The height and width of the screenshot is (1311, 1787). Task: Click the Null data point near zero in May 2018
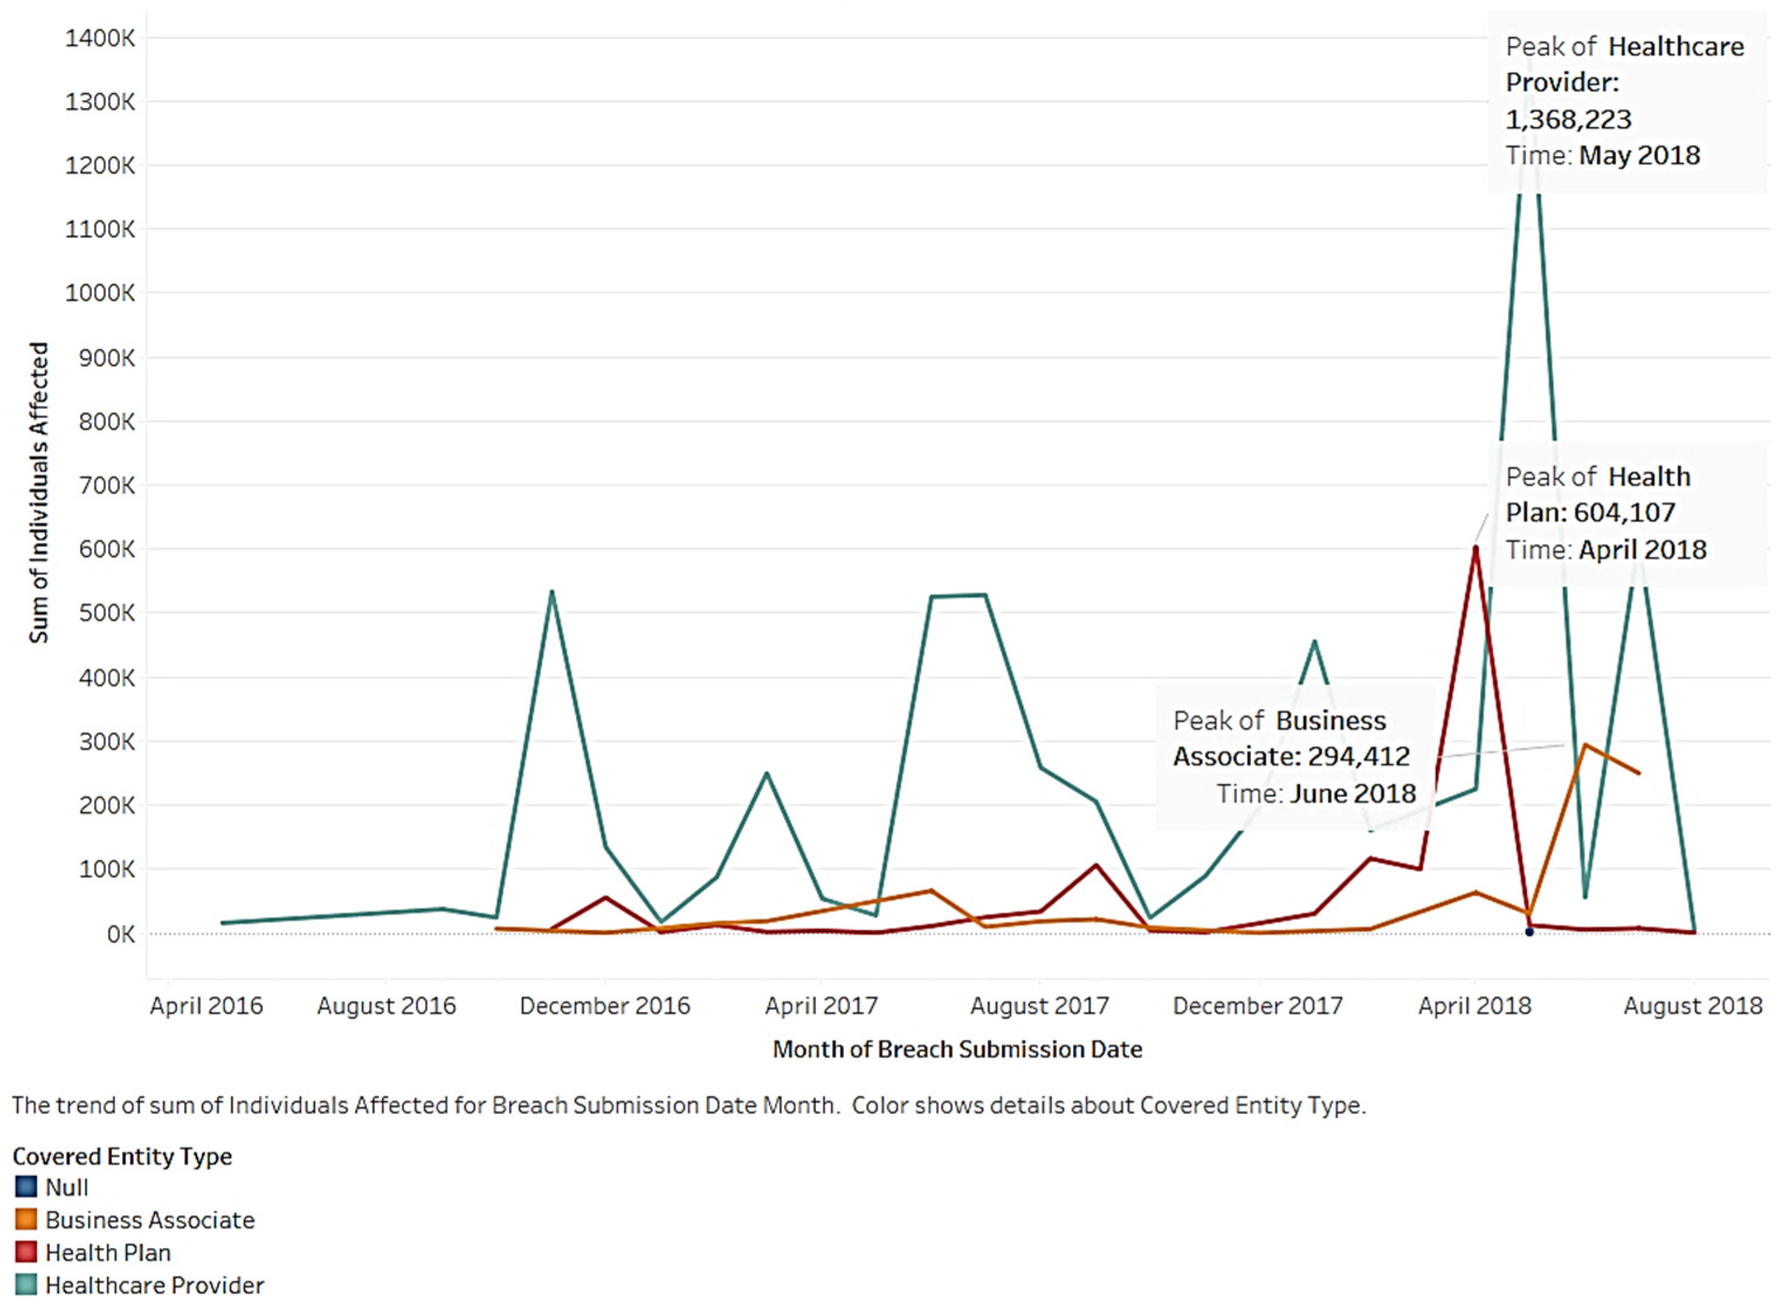[1530, 932]
